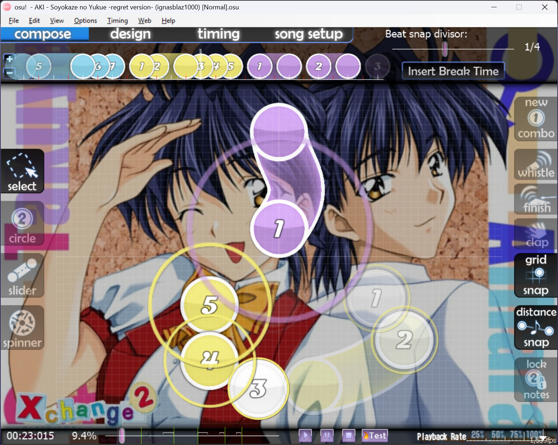
Task: Pick the slider tool
Action: click(22, 276)
